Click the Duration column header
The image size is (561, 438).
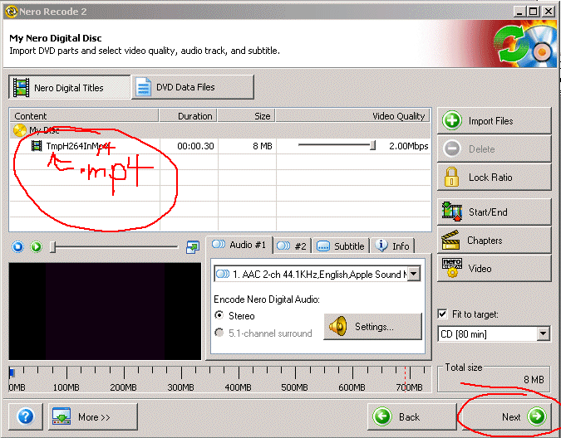pyautogui.click(x=188, y=116)
